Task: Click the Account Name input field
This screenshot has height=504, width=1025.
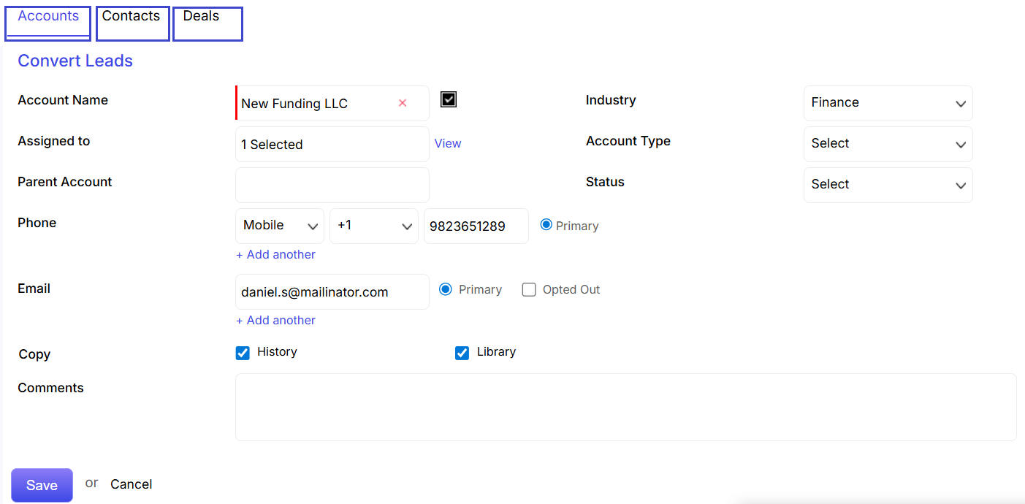Action: point(332,103)
